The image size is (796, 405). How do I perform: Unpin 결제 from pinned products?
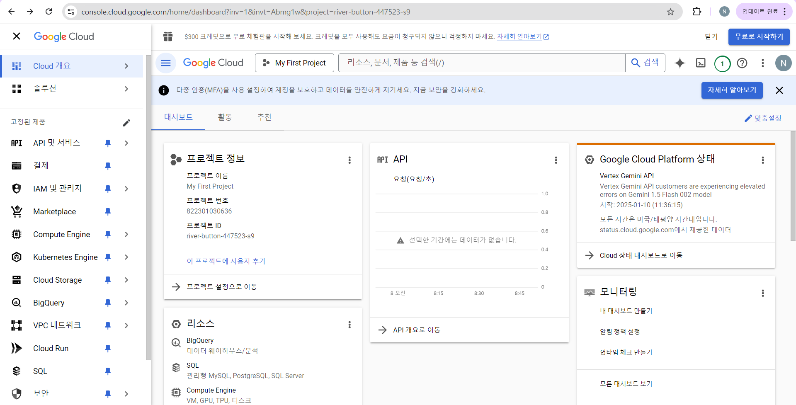tap(108, 166)
